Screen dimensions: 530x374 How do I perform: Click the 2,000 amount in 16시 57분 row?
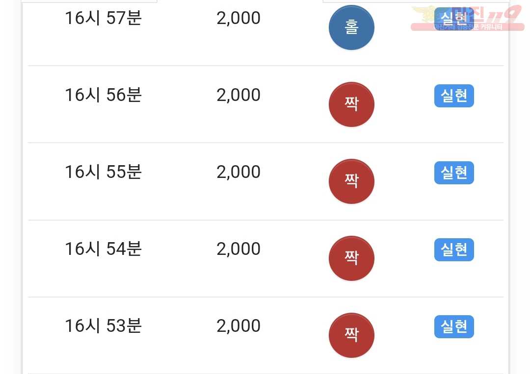tap(238, 18)
